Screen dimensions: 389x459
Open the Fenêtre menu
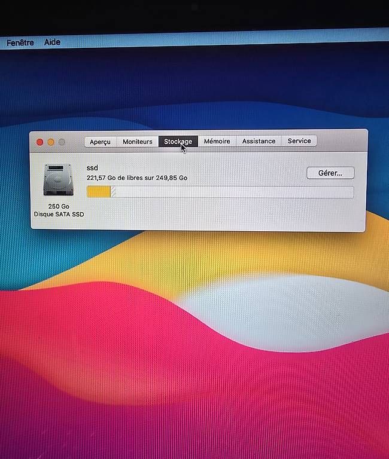[20, 43]
